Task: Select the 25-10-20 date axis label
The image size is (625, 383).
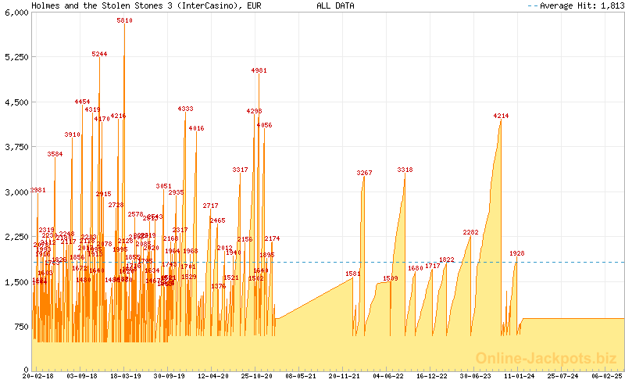Action: (258, 376)
